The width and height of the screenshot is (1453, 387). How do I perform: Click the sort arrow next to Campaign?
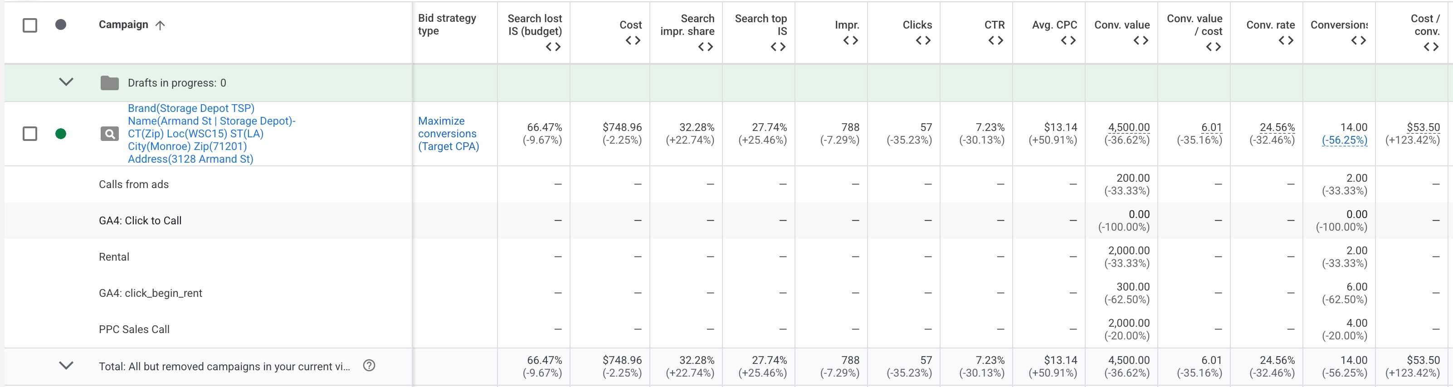coord(160,25)
